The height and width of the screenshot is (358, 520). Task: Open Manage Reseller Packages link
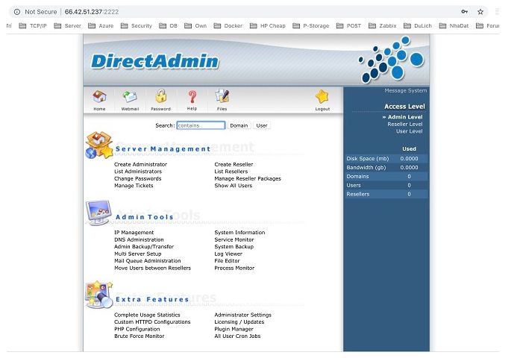pos(248,179)
